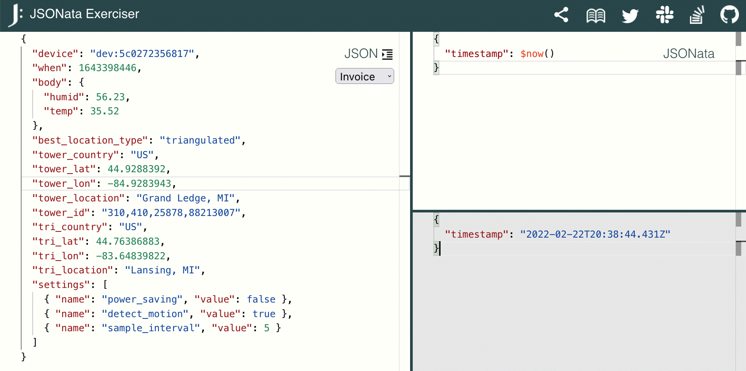
Task: Click the JSONata Exerciser title
Action: (84, 14)
